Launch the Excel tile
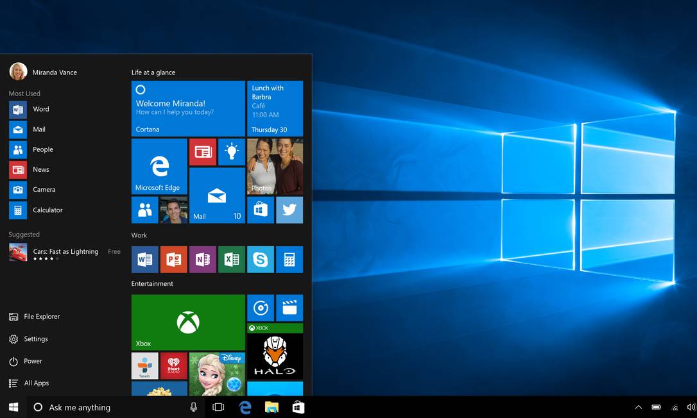 tap(232, 260)
